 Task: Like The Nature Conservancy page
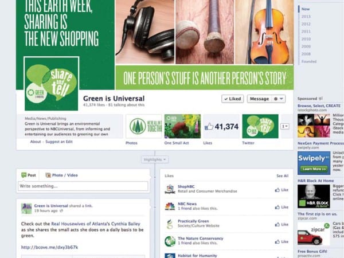click(282, 242)
